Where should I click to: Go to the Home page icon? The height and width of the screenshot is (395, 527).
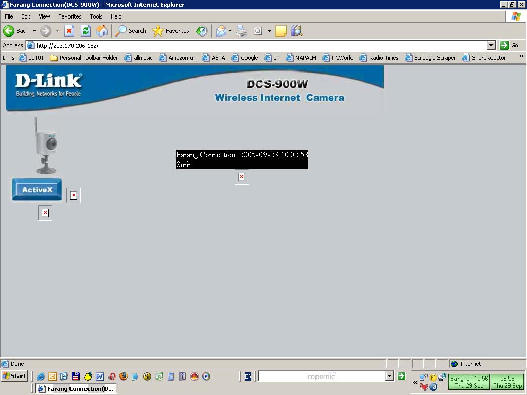click(102, 31)
